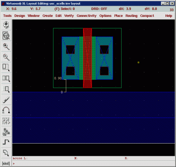176x167 pixels.
Task: Select the Create Polygon tool icon
Action: click(x=6, y=153)
